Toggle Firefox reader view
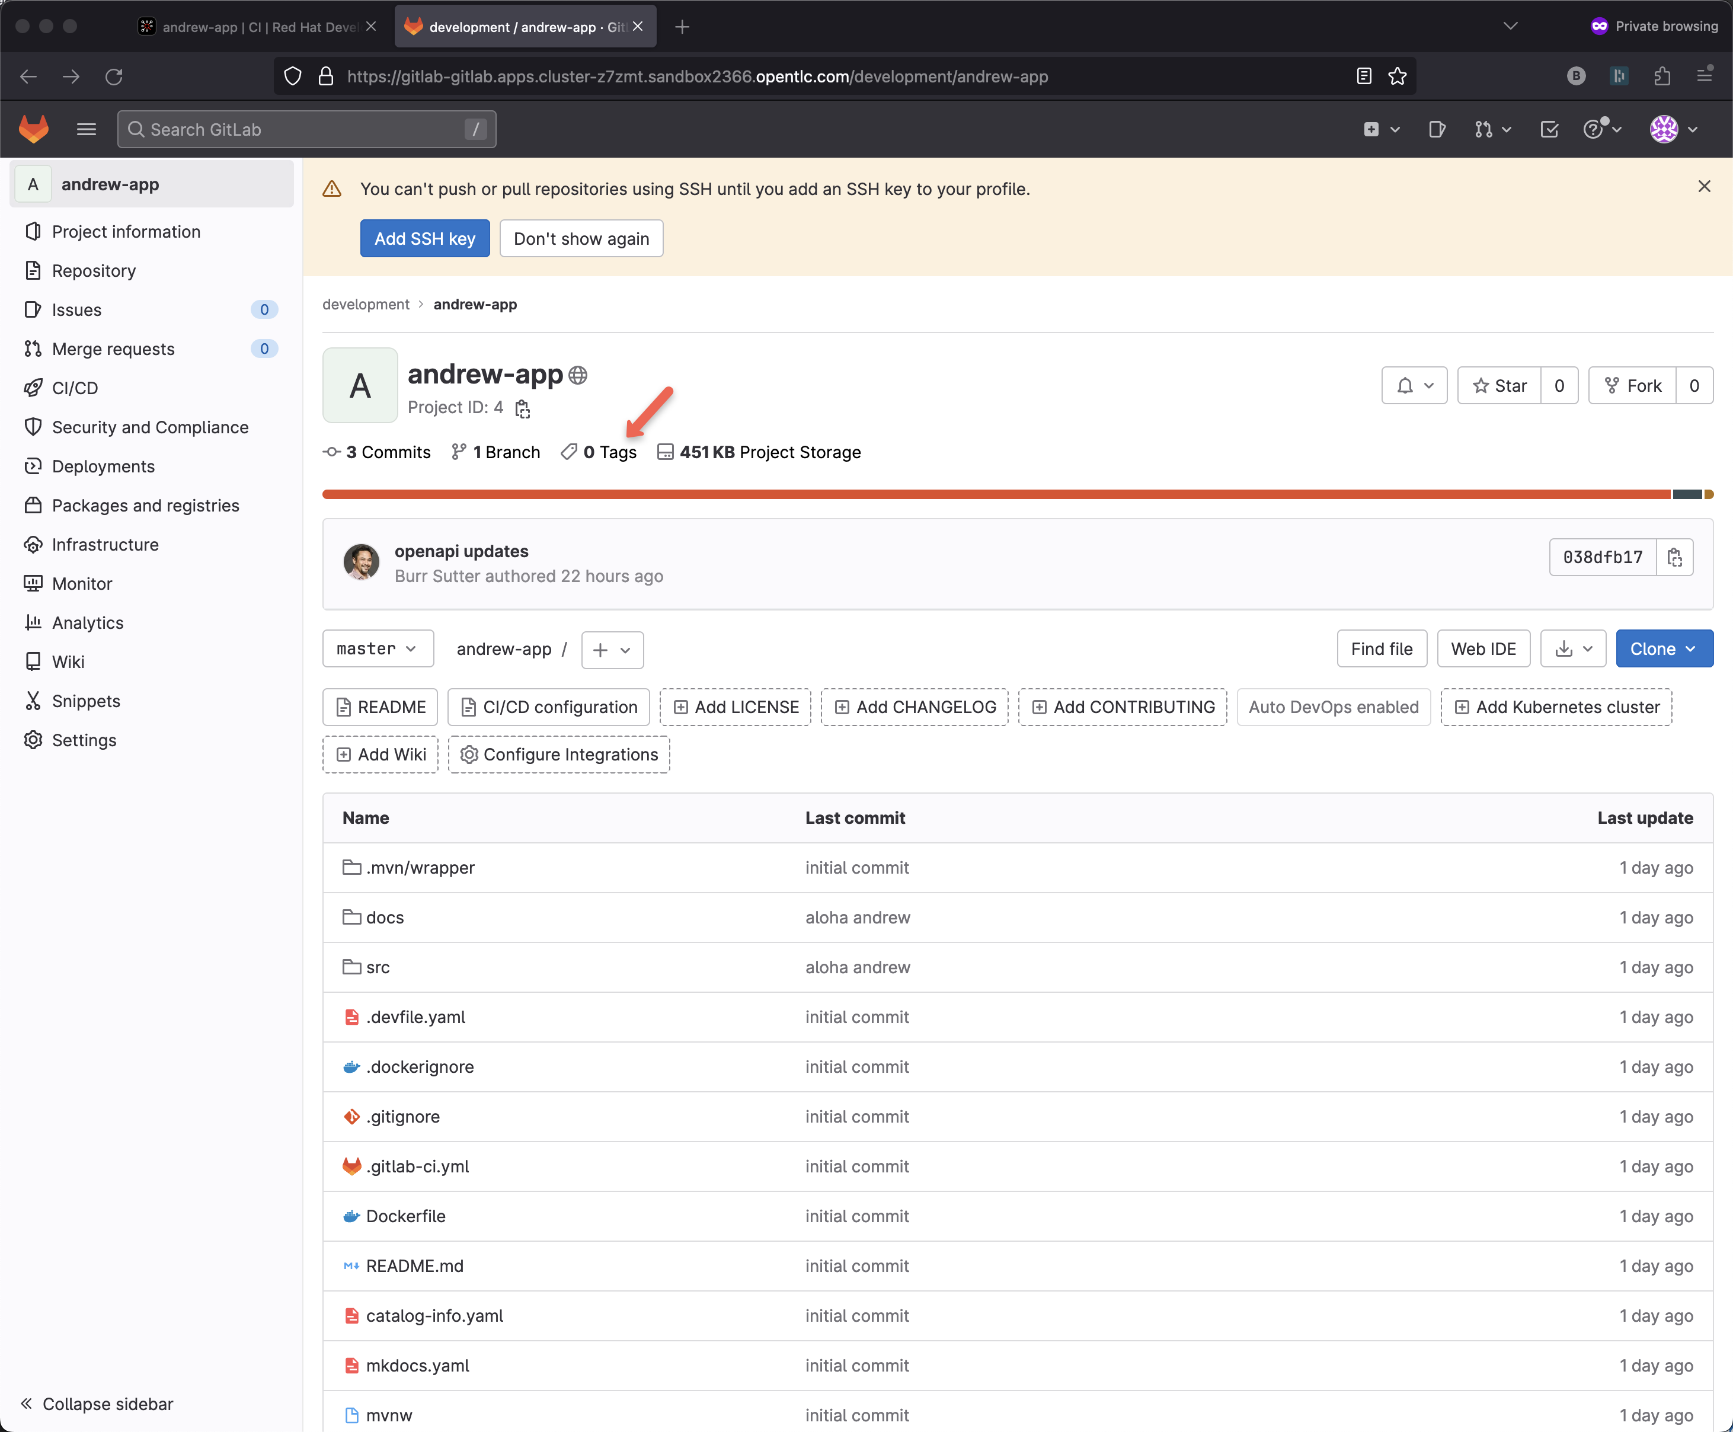The width and height of the screenshot is (1733, 1432). coord(1364,76)
